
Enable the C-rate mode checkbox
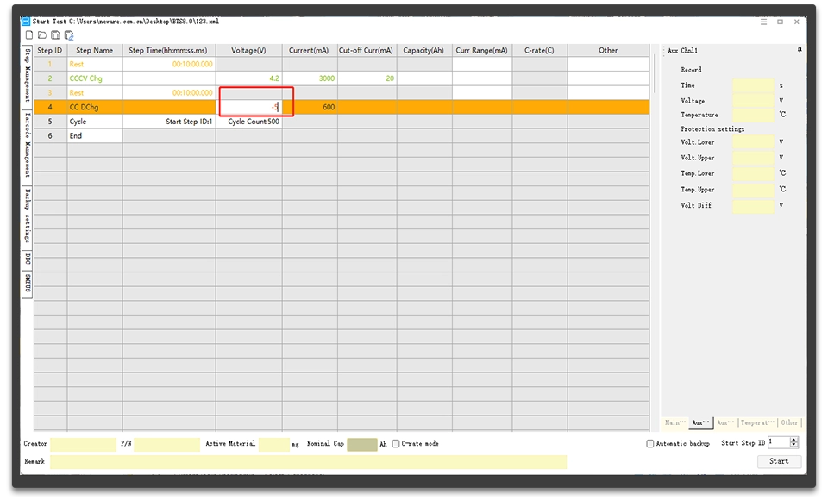tap(396, 443)
